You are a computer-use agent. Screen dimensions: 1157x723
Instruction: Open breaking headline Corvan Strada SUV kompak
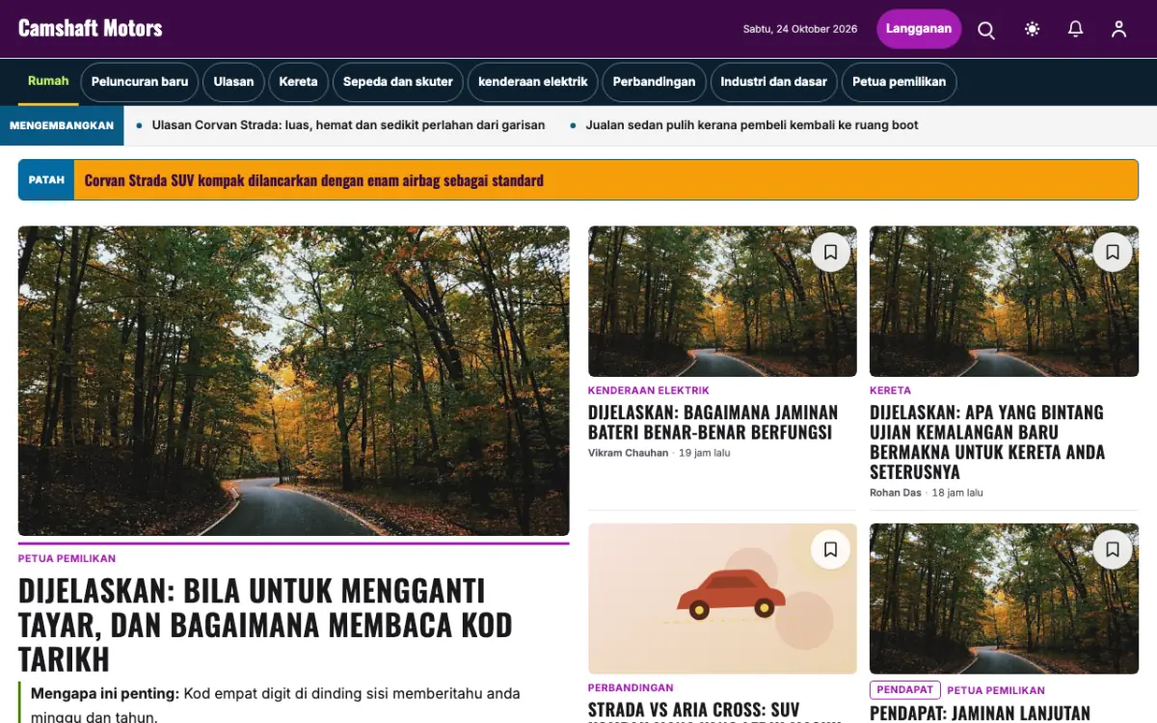pos(314,180)
